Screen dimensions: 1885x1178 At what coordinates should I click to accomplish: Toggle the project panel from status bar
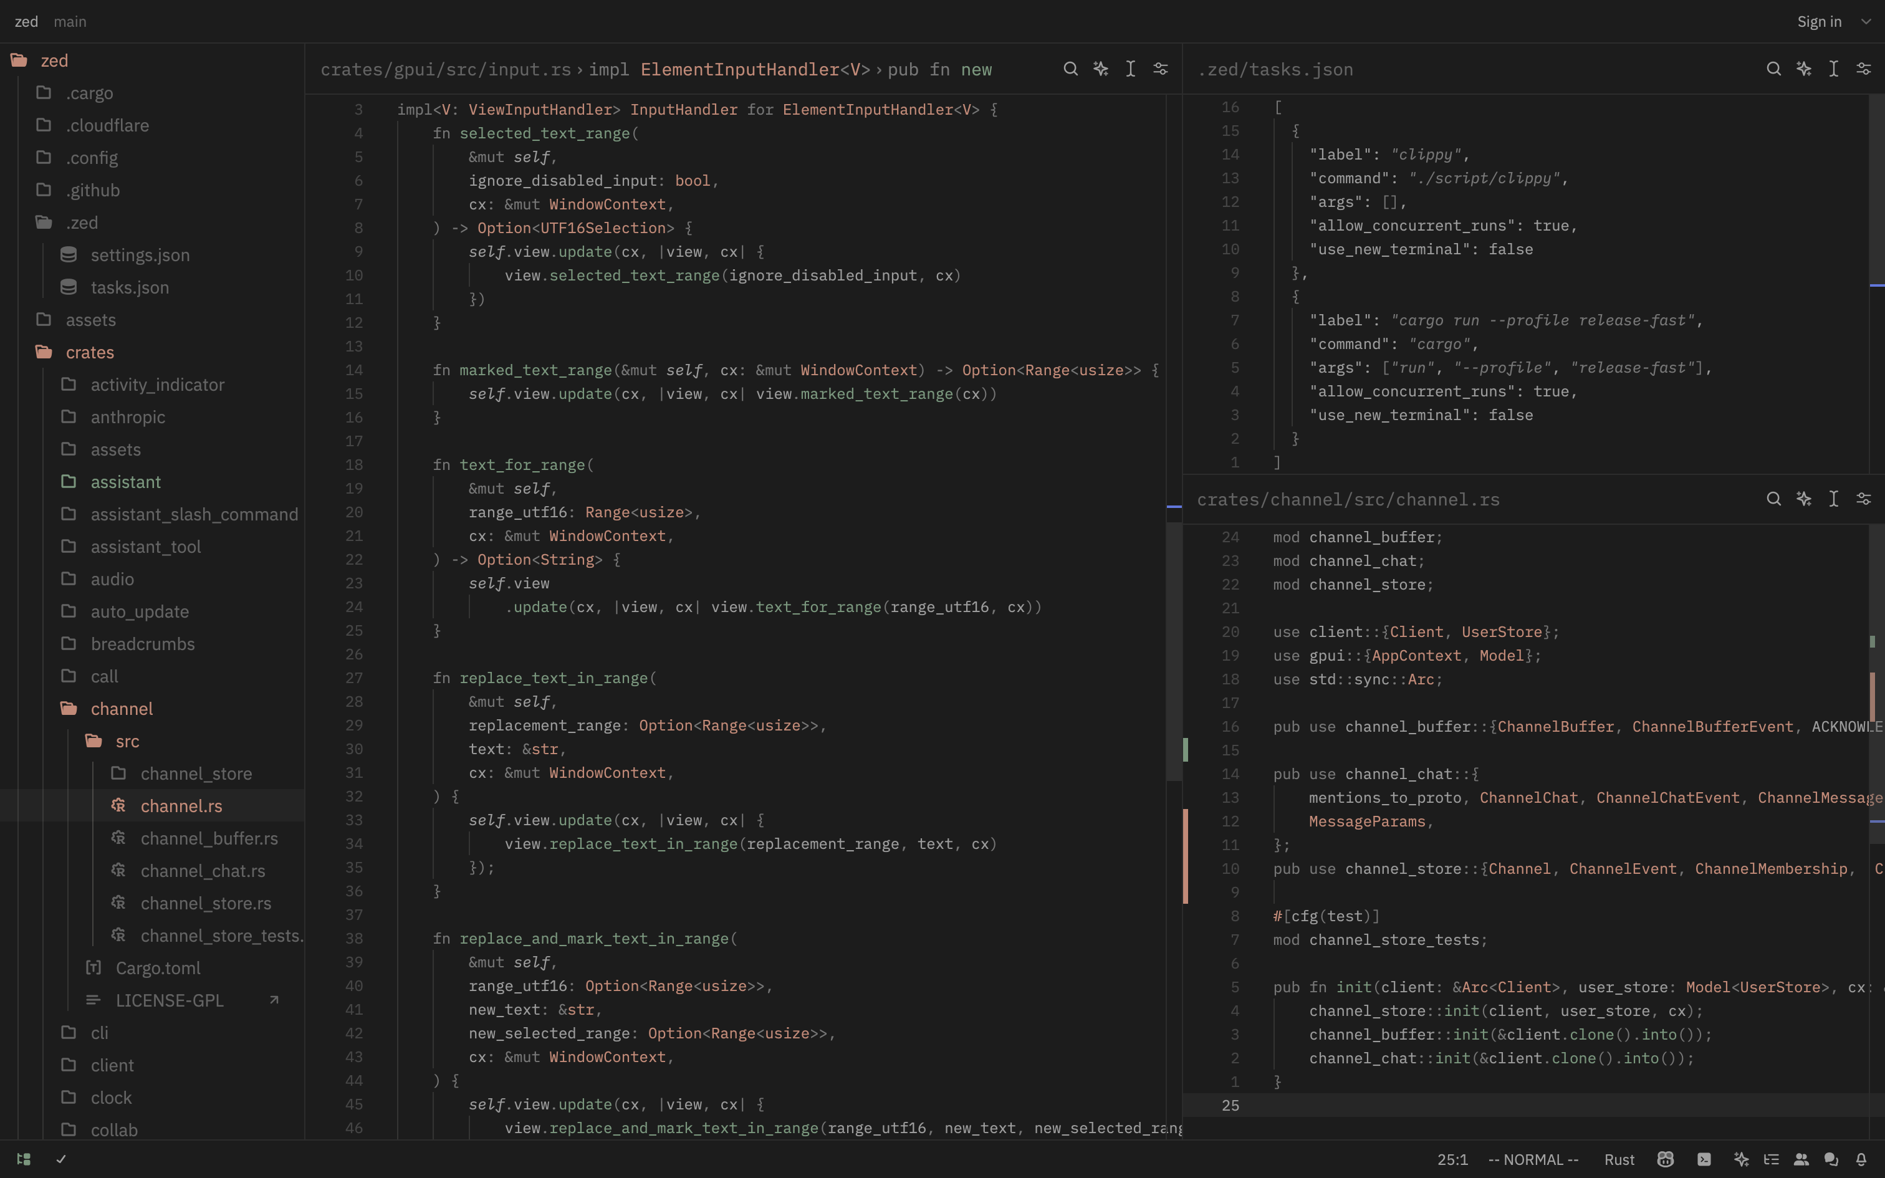[23, 1159]
